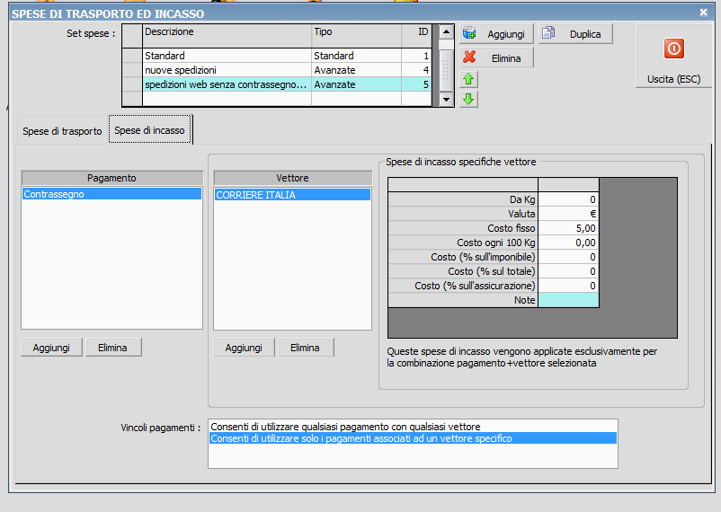Click the ID column header

click(416, 35)
